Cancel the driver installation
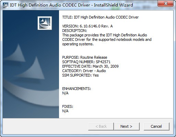 [x=156, y=126]
